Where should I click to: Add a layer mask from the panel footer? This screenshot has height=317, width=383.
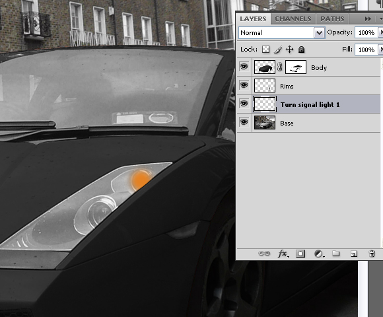point(300,254)
